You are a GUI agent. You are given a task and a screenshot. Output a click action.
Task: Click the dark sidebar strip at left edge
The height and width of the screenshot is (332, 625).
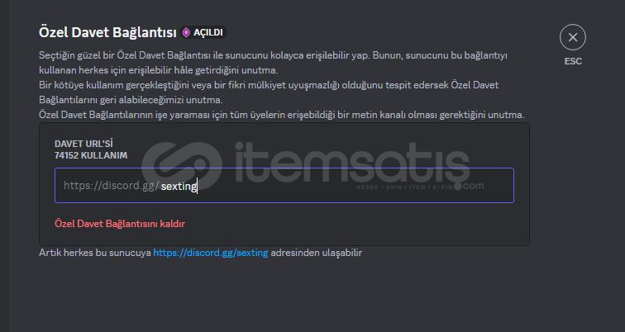click(x=4, y=166)
